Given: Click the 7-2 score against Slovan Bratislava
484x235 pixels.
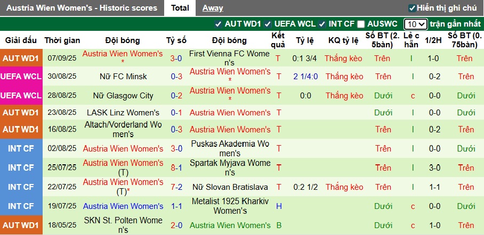Looking at the screenshot, I should pos(176,187).
